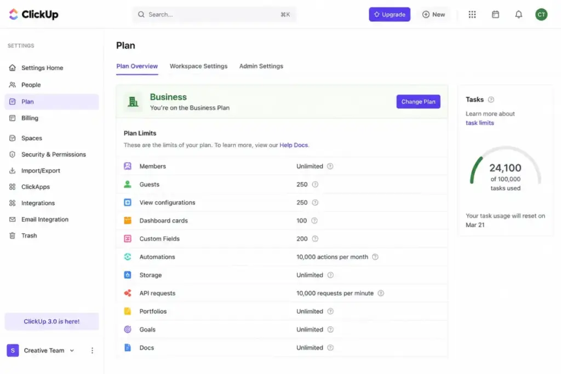Click the Portfolios row icon
Viewport: 561px width, 374px height.
127,311
